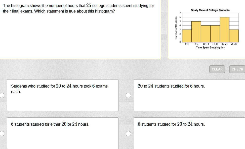Click the 10-14 hours histogram bar

[x=205, y=34]
